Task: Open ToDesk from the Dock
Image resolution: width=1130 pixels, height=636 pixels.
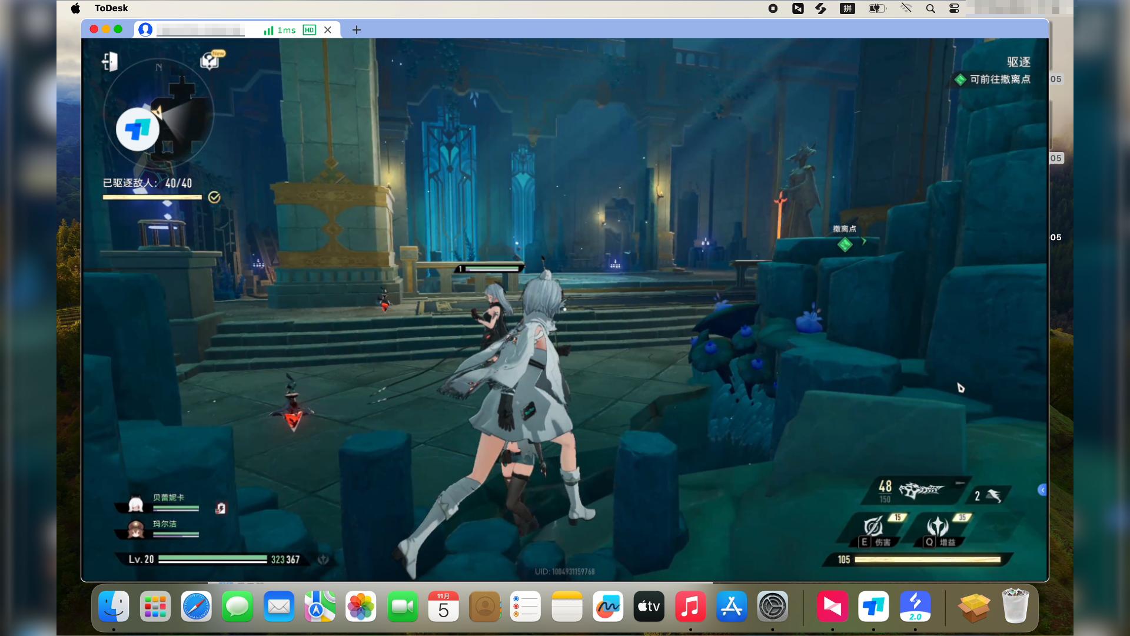Action: tap(873, 607)
